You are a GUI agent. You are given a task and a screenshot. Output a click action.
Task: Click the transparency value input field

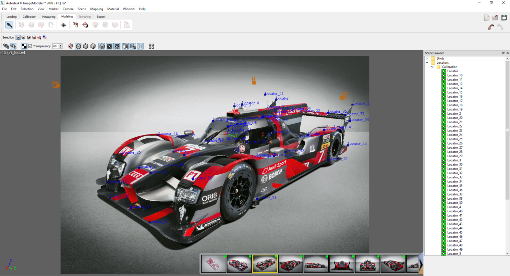pyautogui.click(x=55, y=46)
